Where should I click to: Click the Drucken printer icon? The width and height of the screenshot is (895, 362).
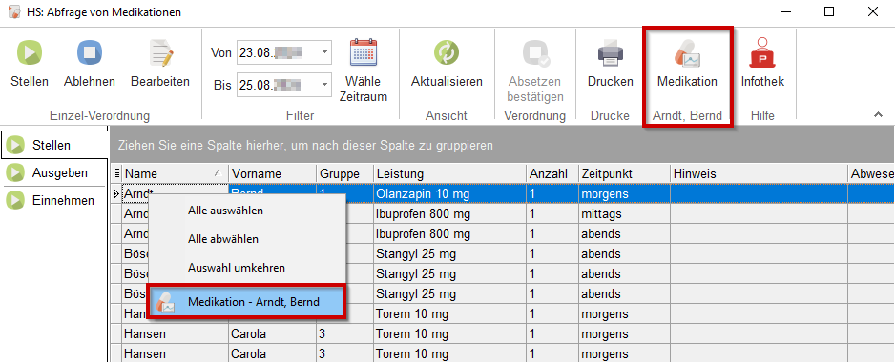pos(610,53)
